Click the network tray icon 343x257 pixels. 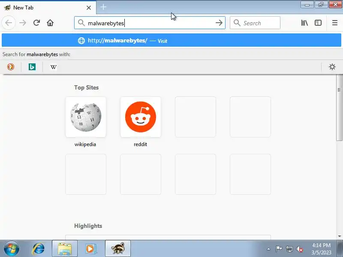pos(289,249)
